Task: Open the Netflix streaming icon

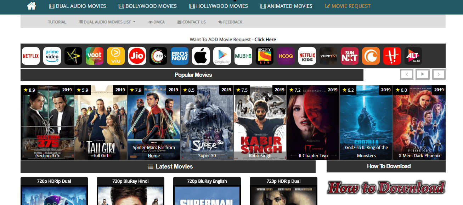Action: [x=31, y=56]
